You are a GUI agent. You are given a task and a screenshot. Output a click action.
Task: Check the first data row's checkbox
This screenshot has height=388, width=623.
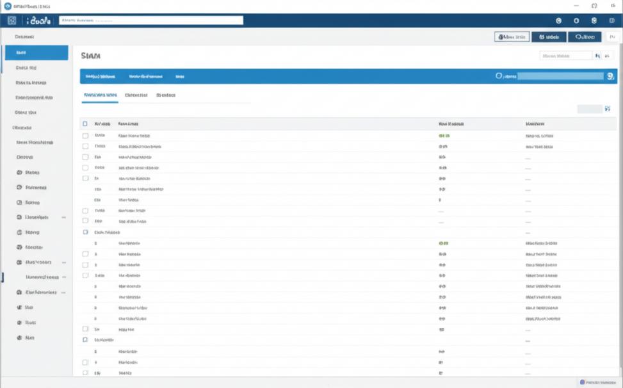click(85, 136)
